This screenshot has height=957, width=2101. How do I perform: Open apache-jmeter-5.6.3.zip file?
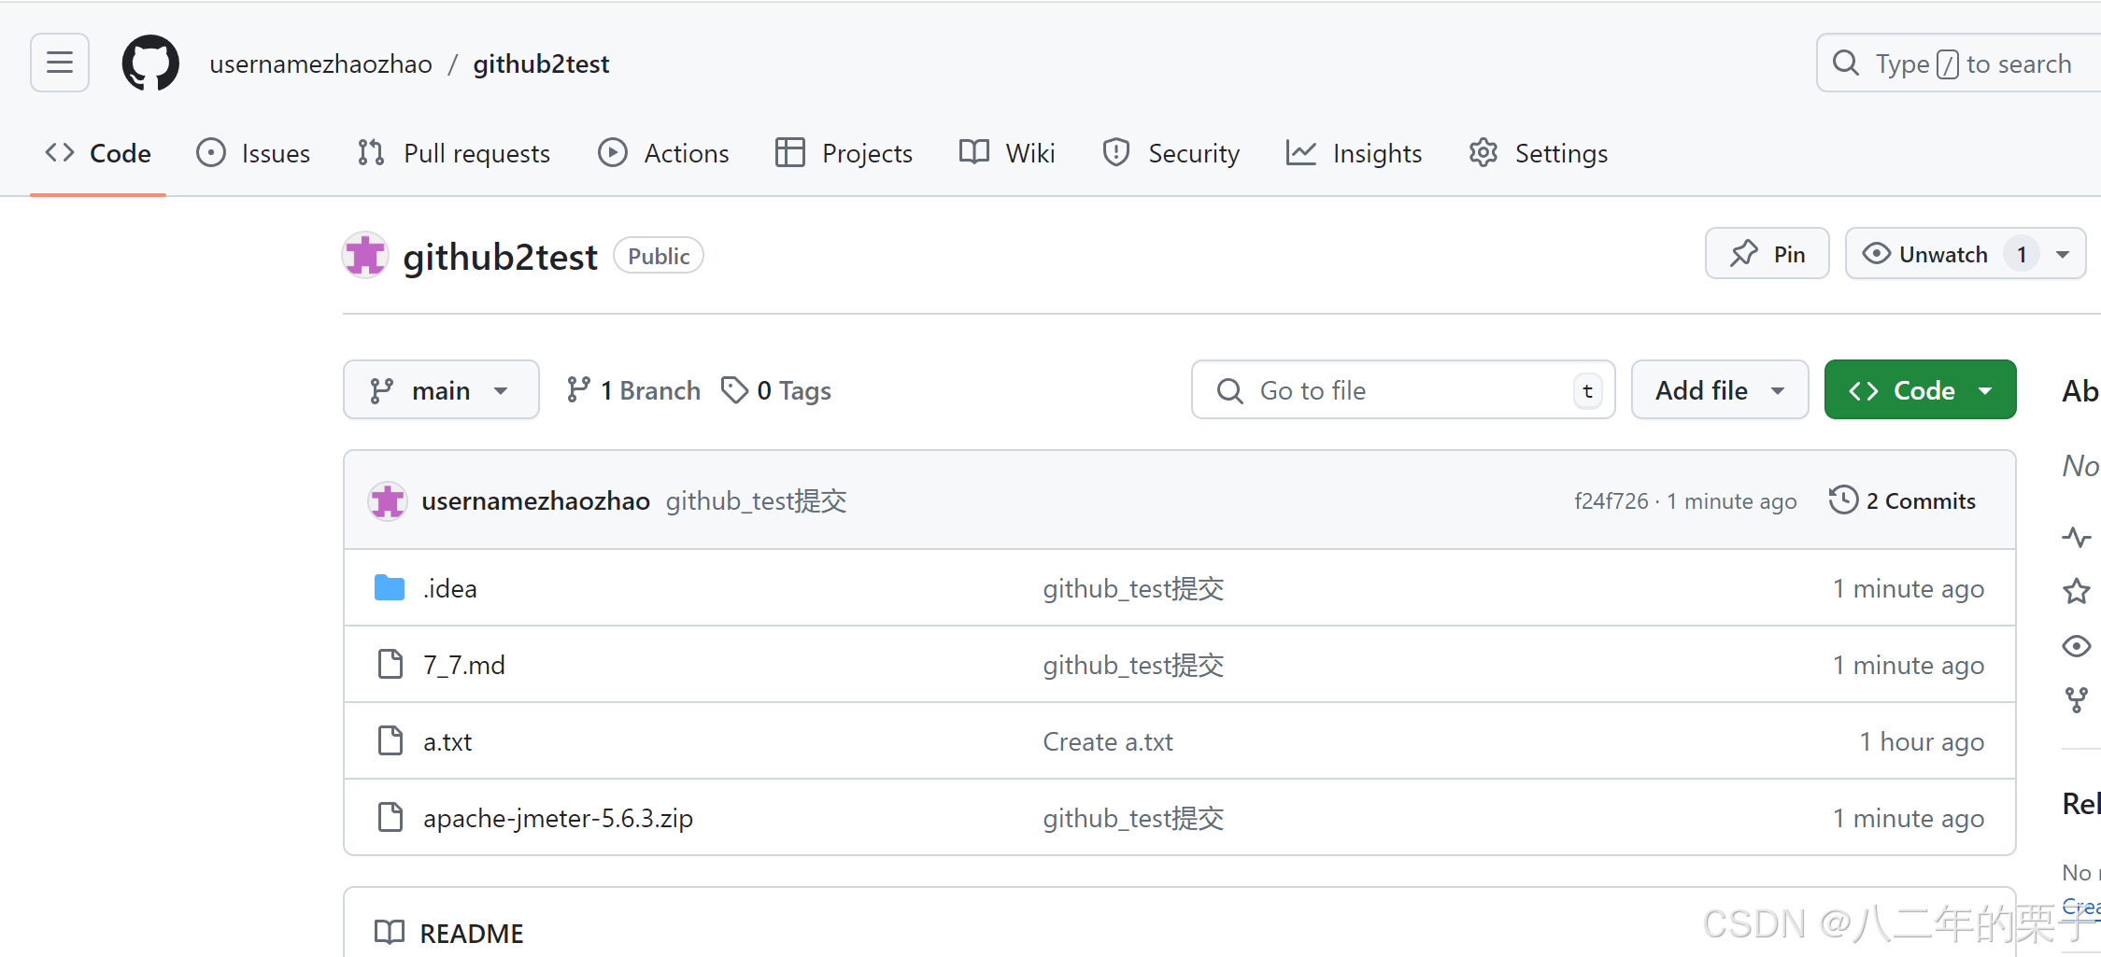[558, 818]
